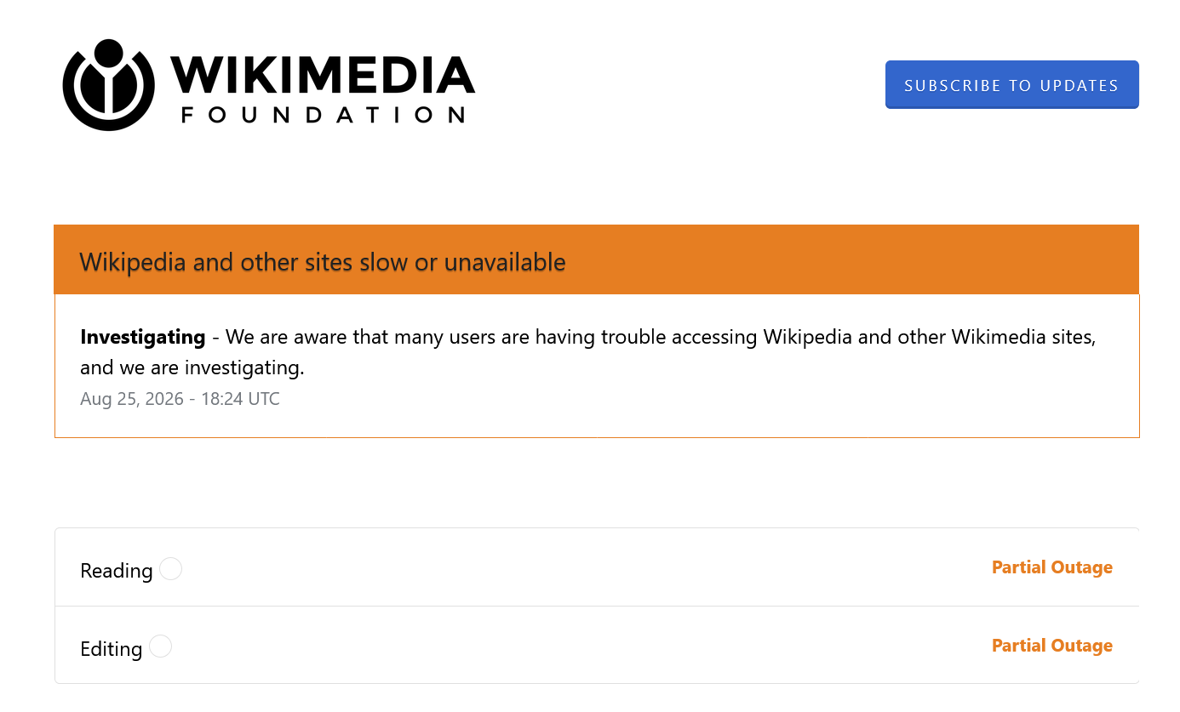Click the Editing component label
The image size is (1180, 712).
coord(112,648)
